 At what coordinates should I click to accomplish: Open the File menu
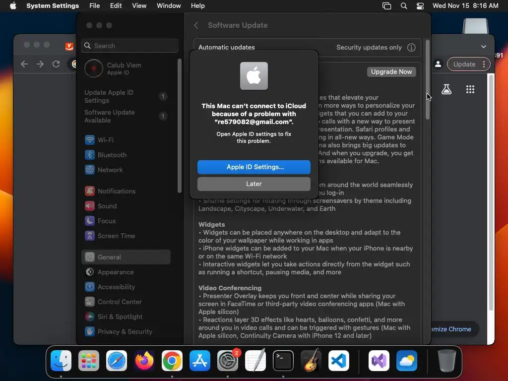pyautogui.click(x=95, y=6)
